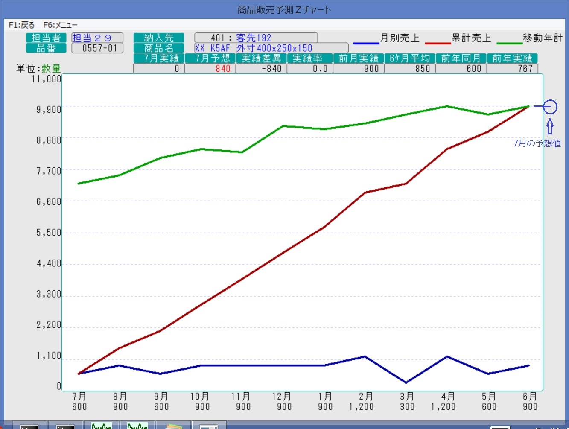This screenshot has height=429, width=569.
Task: Click the 納入先 label button
Action: [x=159, y=38]
